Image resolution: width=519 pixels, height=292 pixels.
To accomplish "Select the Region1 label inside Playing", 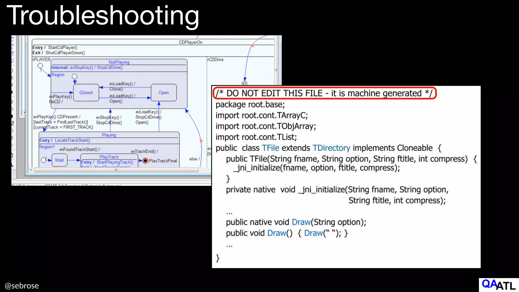I will [x=47, y=147].
